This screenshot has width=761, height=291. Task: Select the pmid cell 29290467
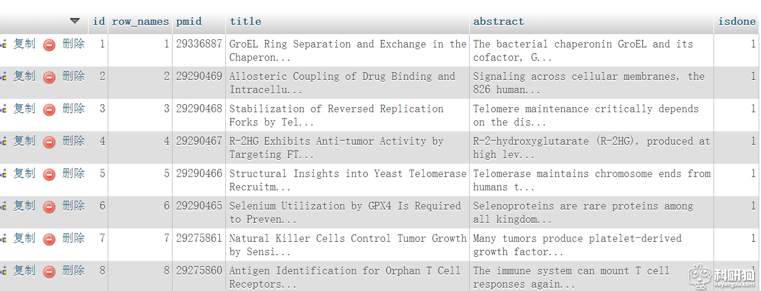[x=199, y=141]
